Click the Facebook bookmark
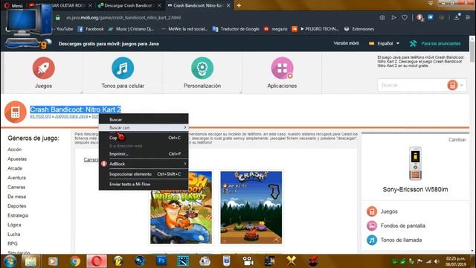The image size is (476, 268). pos(91,29)
